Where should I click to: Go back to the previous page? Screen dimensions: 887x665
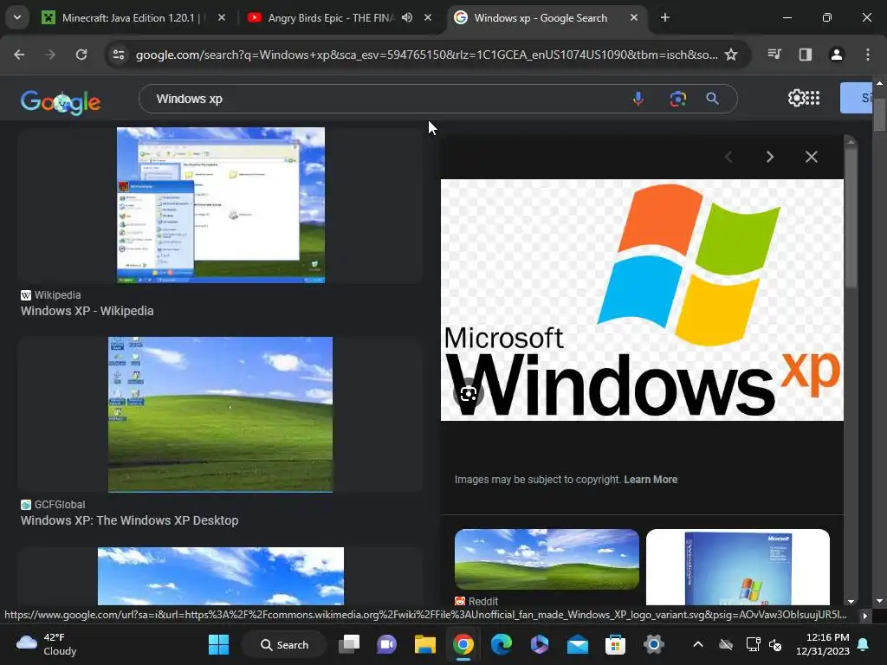coord(19,55)
